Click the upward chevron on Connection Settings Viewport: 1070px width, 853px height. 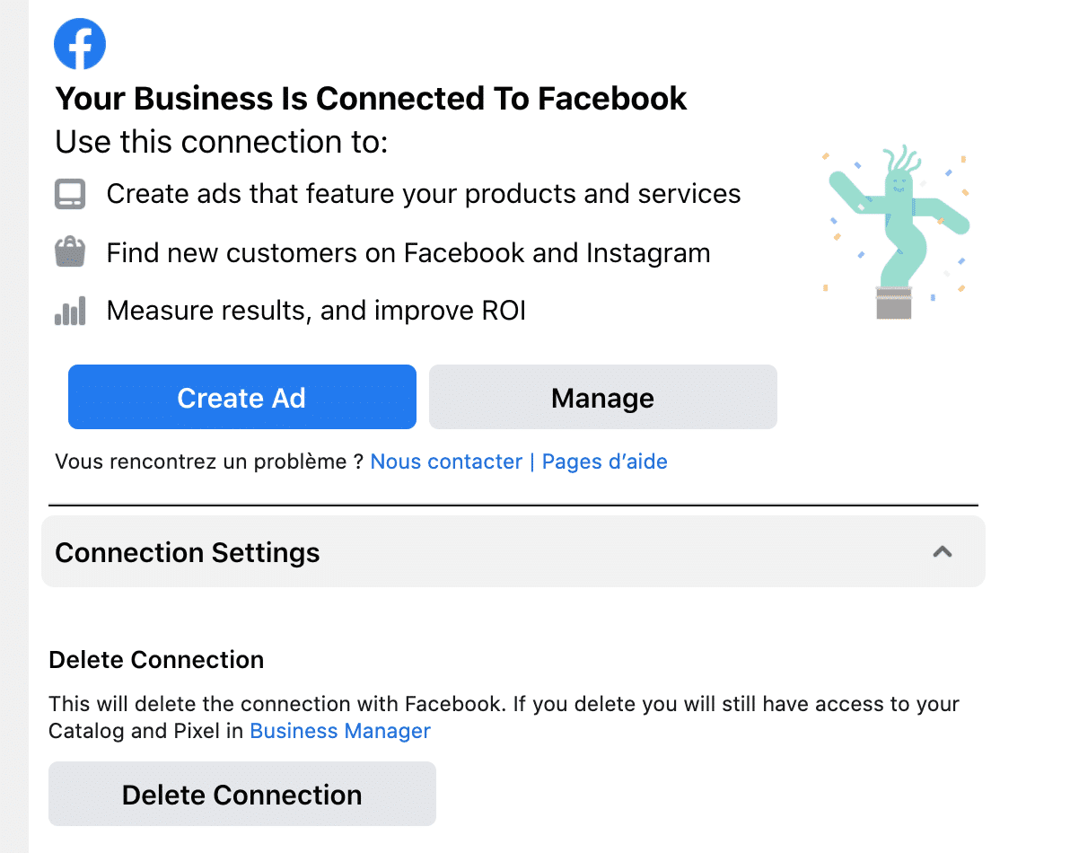pos(943,552)
